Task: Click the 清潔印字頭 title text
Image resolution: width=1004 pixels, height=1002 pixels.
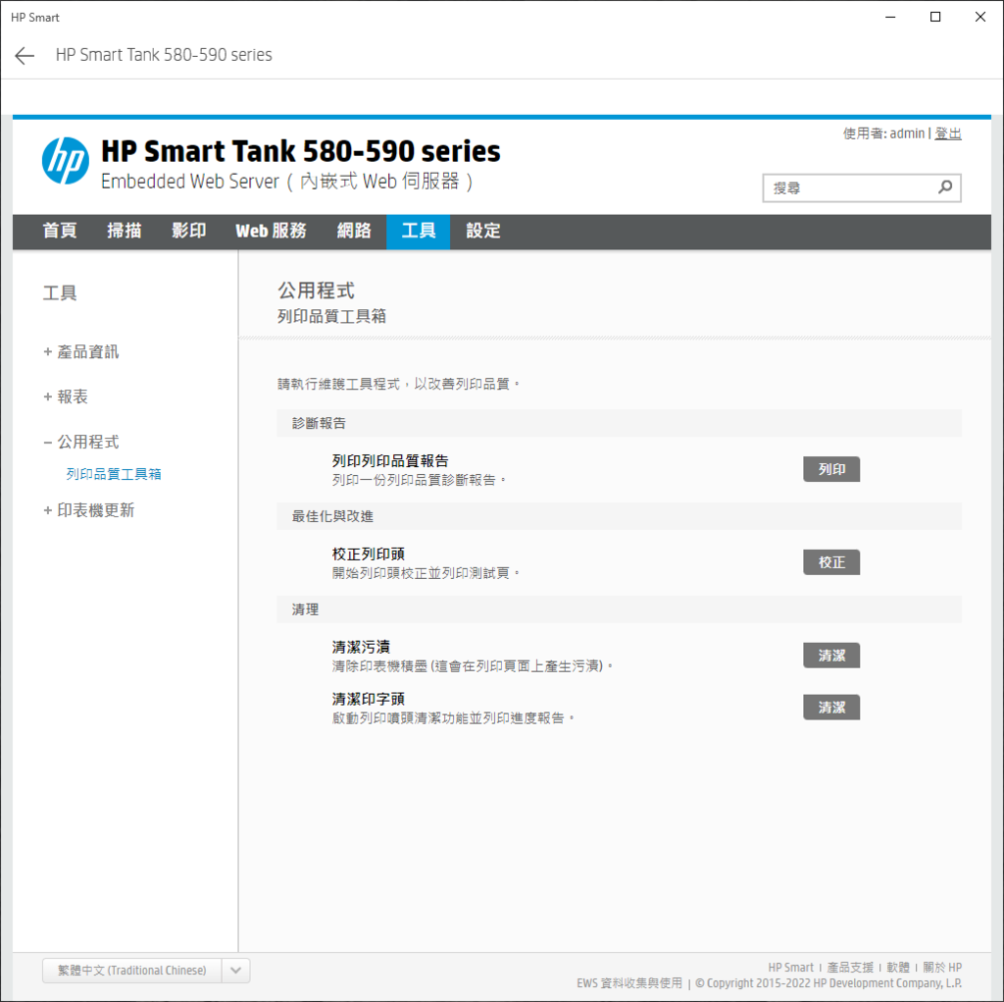Action: (369, 699)
